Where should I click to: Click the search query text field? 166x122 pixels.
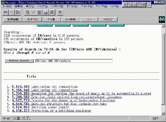coord(74,61)
